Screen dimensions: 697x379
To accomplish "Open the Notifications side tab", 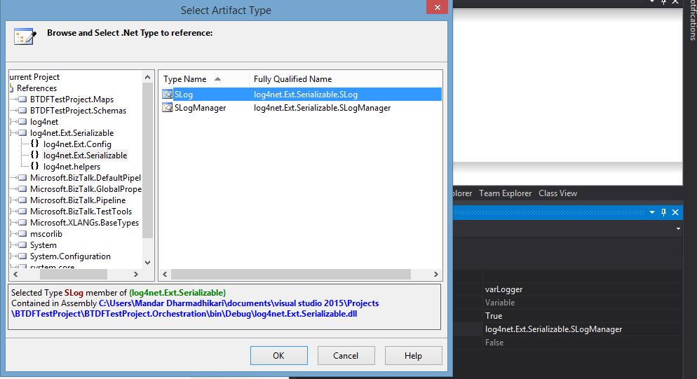I will point(693,20).
